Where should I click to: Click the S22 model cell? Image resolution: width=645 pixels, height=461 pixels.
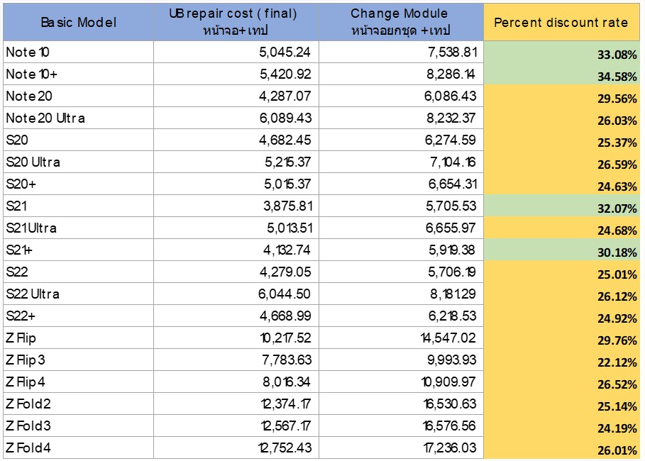[x=78, y=272]
